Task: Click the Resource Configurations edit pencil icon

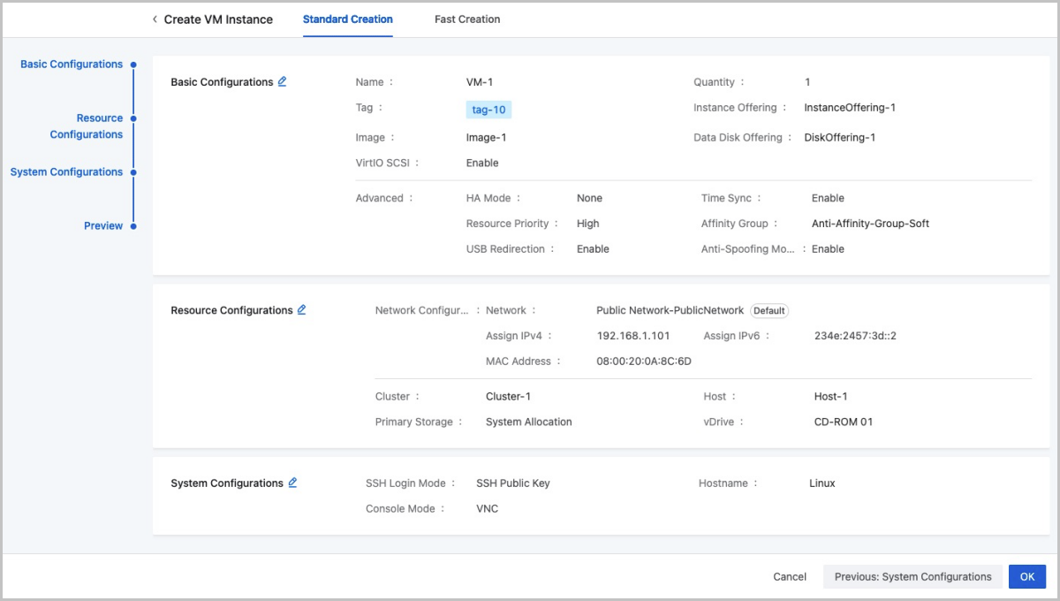Action: [301, 310]
